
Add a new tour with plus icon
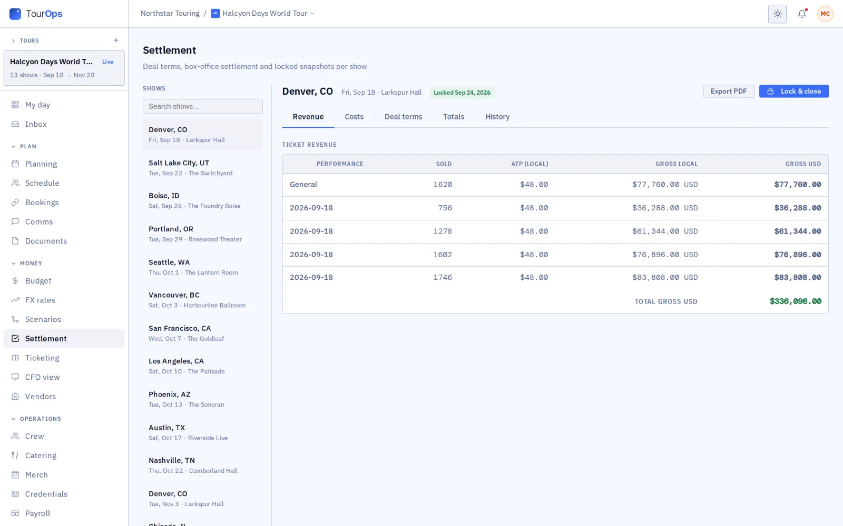116,41
